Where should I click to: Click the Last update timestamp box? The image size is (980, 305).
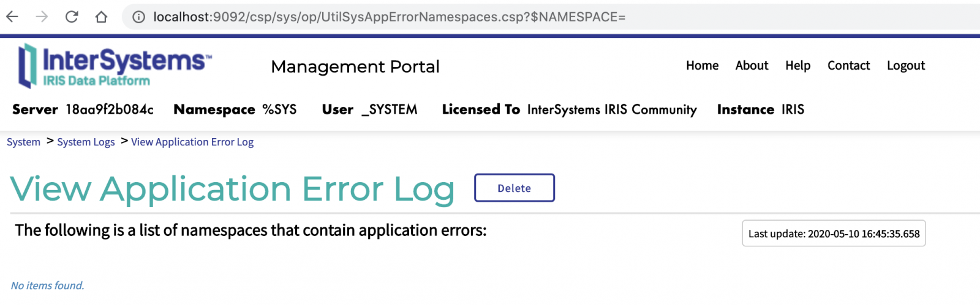coord(834,233)
